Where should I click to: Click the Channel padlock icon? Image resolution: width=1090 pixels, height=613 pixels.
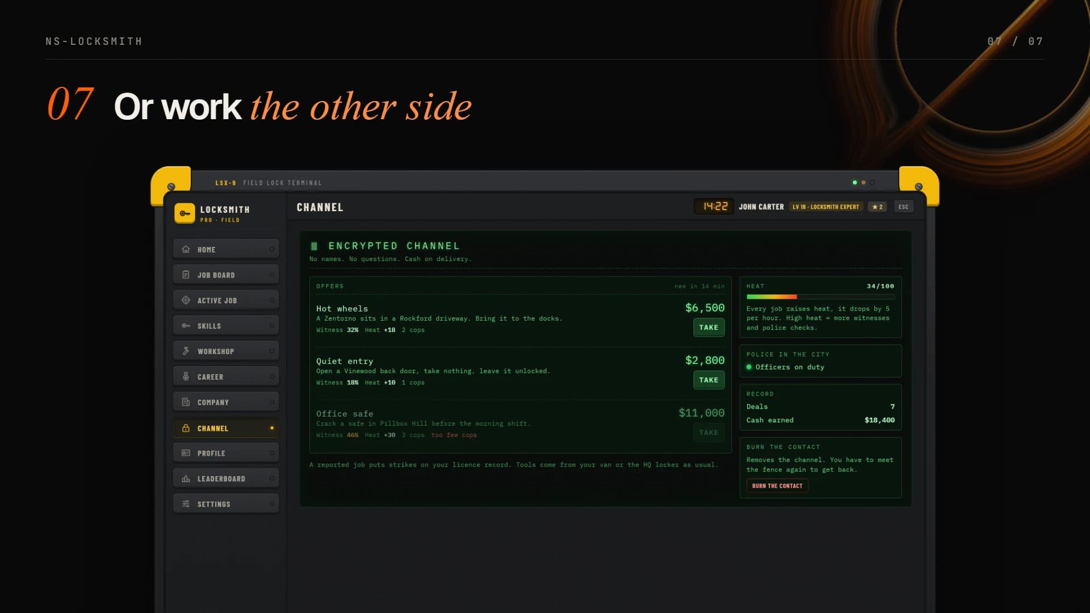[186, 428]
